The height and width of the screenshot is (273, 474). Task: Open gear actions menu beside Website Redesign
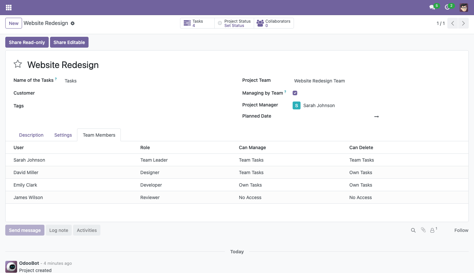tap(73, 23)
